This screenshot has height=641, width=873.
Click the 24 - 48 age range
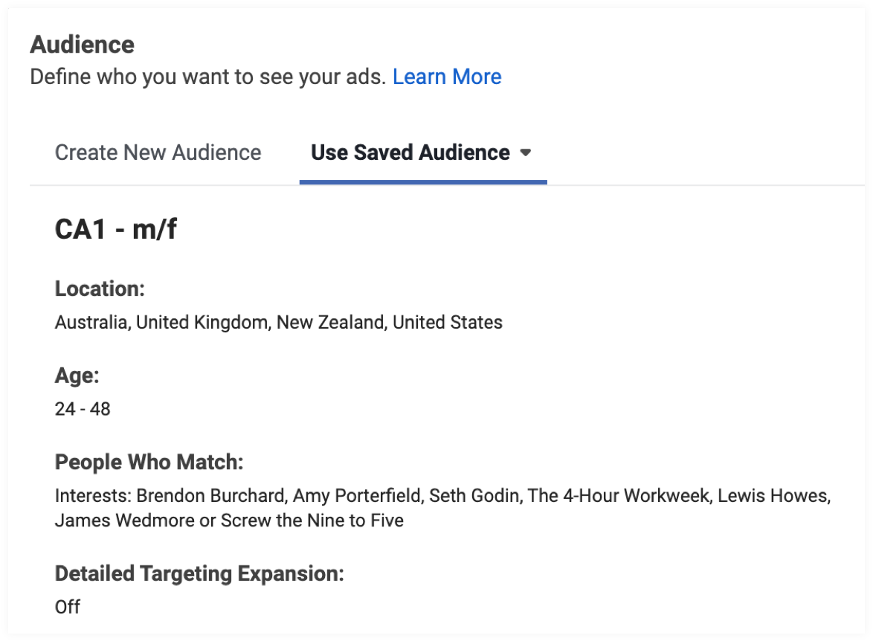click(x=83, y=409)
